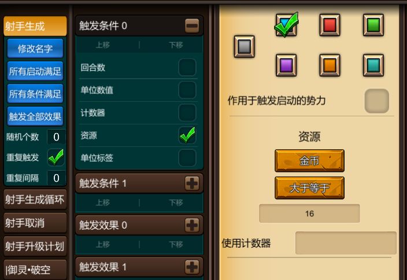
Task: Click the 修改名字 button
Action: [x=35, y=49]
